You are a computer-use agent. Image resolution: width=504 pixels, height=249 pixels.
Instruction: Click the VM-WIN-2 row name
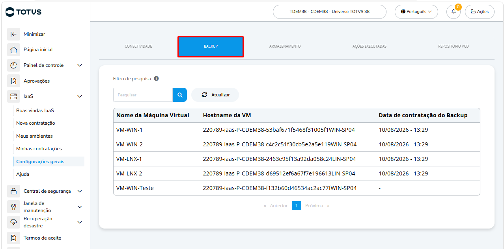[129, 144]
